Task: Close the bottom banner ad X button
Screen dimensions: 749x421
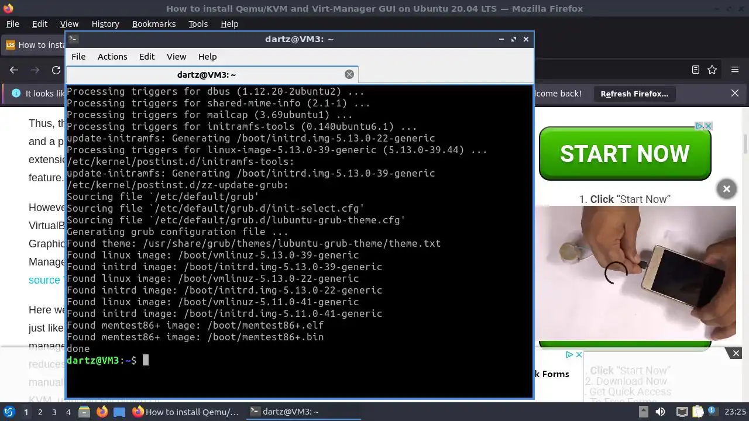Action: 736,353
